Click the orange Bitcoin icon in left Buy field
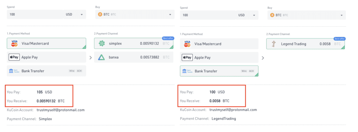 (x=100, y=14)
